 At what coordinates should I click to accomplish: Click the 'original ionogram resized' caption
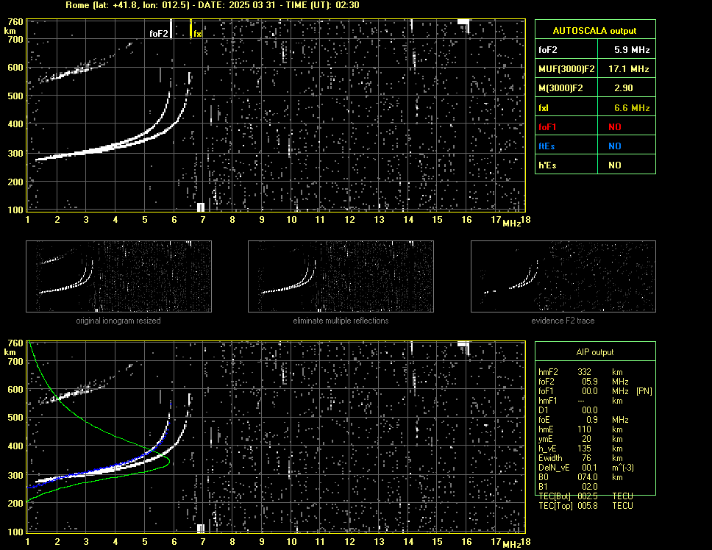pyautogui.click(x=118, y=321)
